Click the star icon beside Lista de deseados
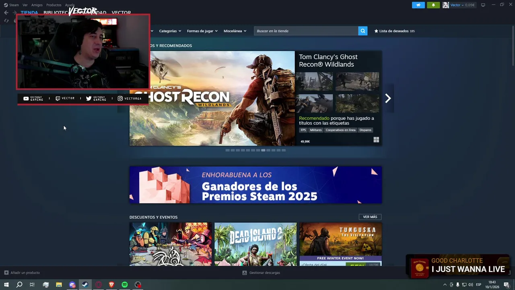 [x=376, y=31]
